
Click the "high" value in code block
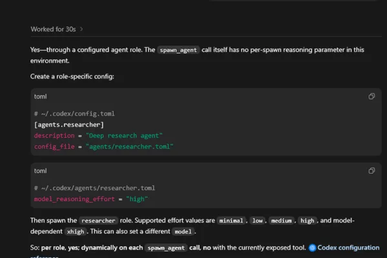(x=137, y=199)
